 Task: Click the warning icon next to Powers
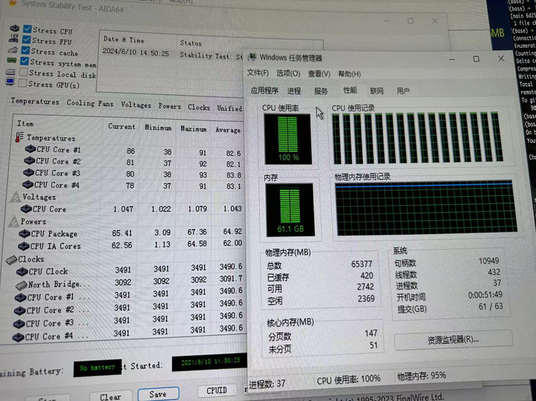pyautogui.click(x=14, y=221)
